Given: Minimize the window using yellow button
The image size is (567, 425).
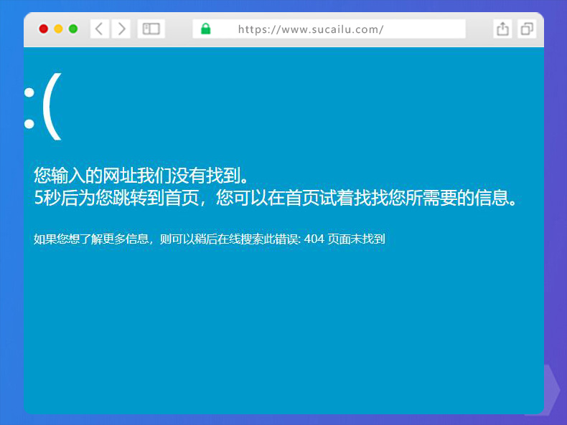Looking at the screenshot, I should point(58,29).
